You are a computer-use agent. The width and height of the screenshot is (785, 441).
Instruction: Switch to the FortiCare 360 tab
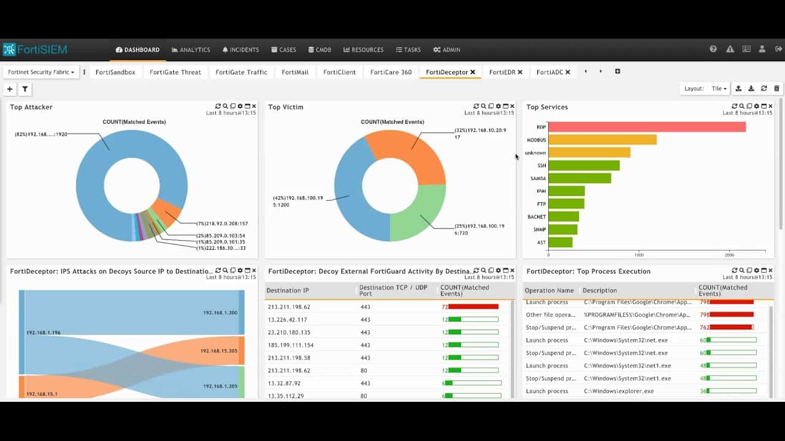(x=391, y=72)
